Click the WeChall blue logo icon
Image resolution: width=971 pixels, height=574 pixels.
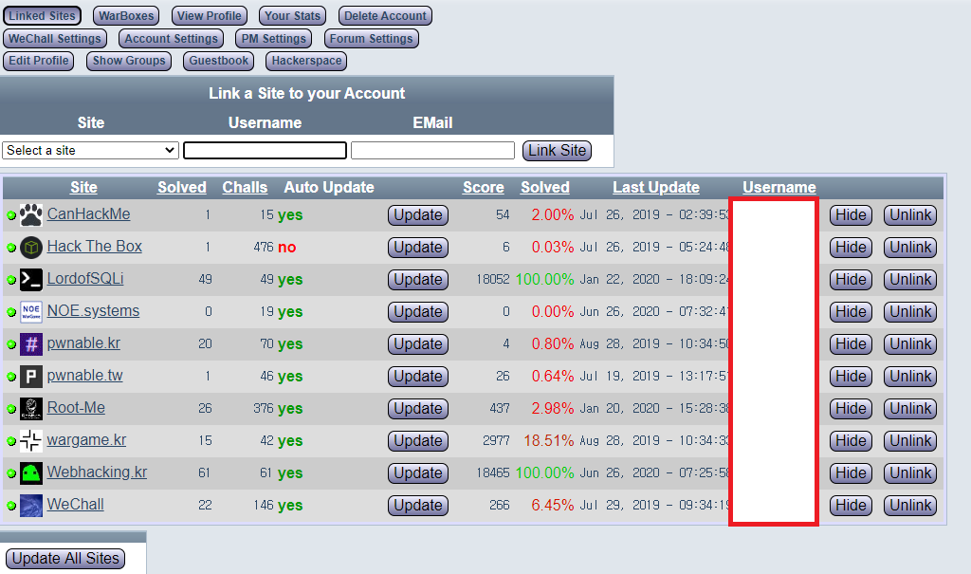click(31, 505)
